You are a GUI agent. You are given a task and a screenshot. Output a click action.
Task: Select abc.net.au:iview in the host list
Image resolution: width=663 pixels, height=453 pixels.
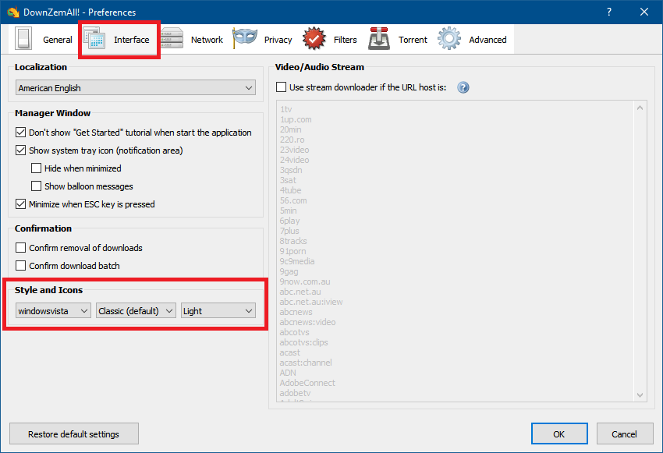(311, 302)
